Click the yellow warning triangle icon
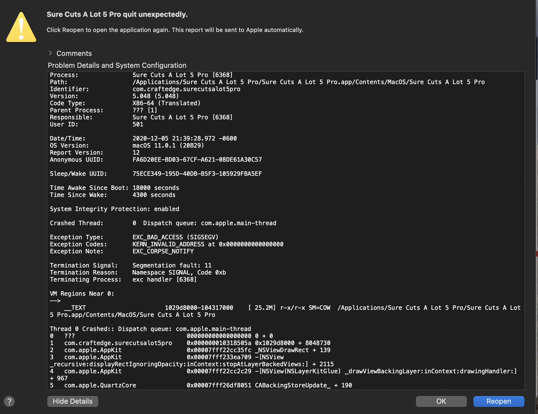538x414 pixels. point(21,27)
